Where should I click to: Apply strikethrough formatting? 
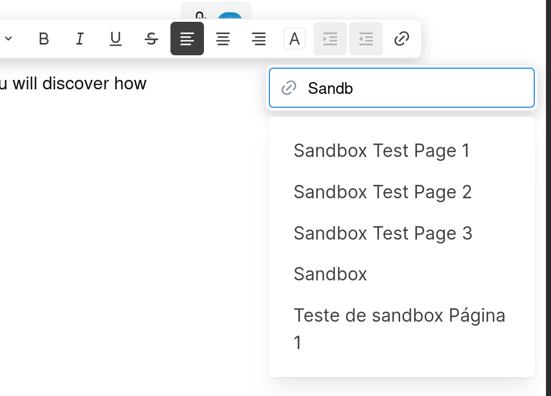[x=151, y=39]
